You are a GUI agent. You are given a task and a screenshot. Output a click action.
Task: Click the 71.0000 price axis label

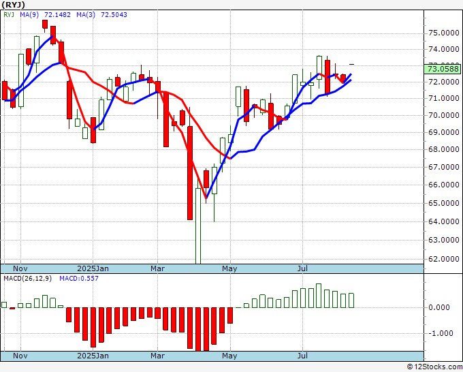(x=444, y=98)
